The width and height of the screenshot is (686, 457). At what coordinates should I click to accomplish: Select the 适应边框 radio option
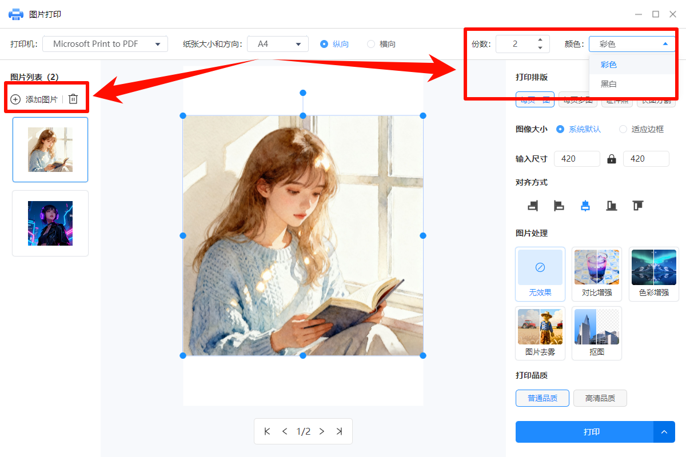[x=623, y=129]
